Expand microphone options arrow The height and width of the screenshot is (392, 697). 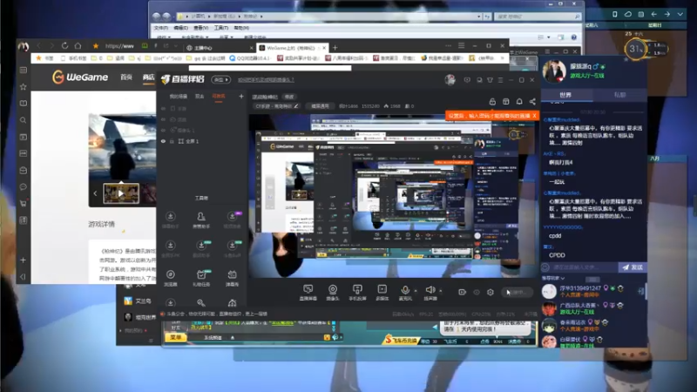416,291
